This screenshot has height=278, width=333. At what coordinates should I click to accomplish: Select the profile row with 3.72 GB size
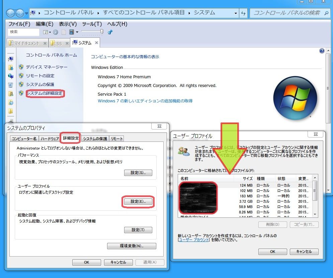245,201
